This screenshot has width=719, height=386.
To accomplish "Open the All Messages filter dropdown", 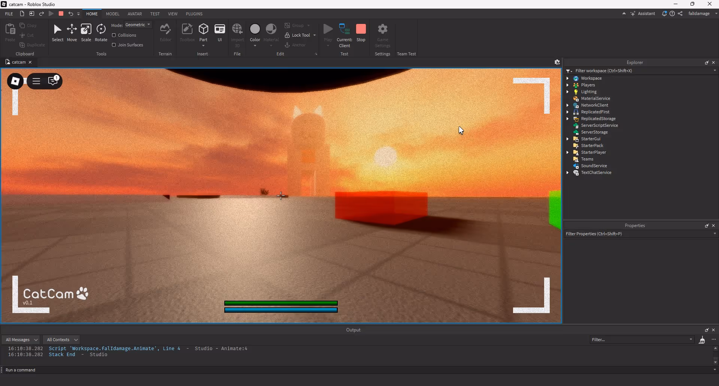I will pyautogui.click(x=21, y=340).
